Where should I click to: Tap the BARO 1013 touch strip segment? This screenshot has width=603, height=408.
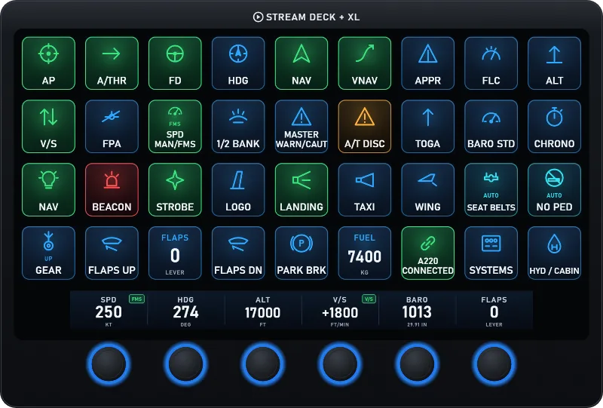pyautogui.click(x=418, y=310)
